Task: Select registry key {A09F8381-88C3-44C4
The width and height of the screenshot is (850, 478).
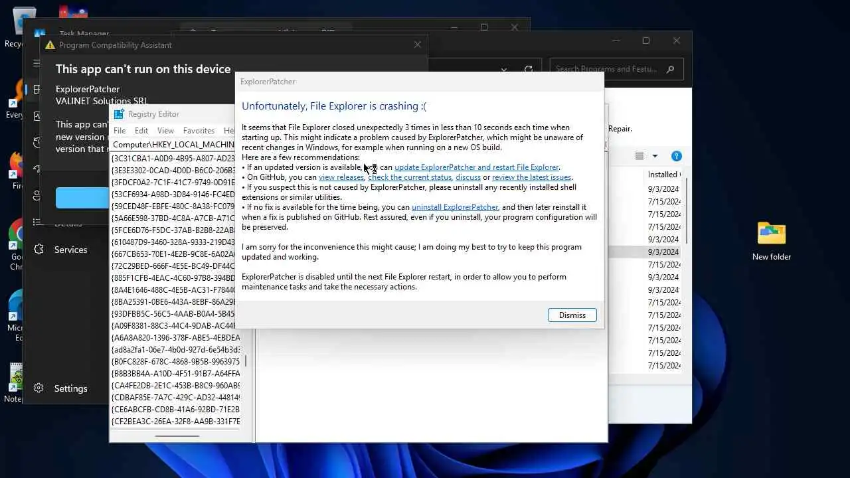Action: click(x=173, y=326)
